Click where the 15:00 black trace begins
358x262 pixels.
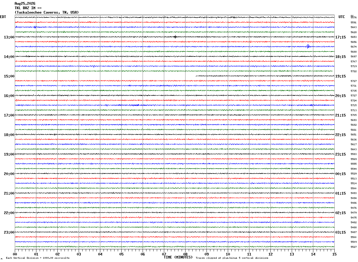[x=196, y=76]
